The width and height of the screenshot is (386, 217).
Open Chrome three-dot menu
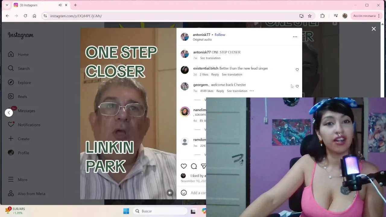click(x=379, y=16)
